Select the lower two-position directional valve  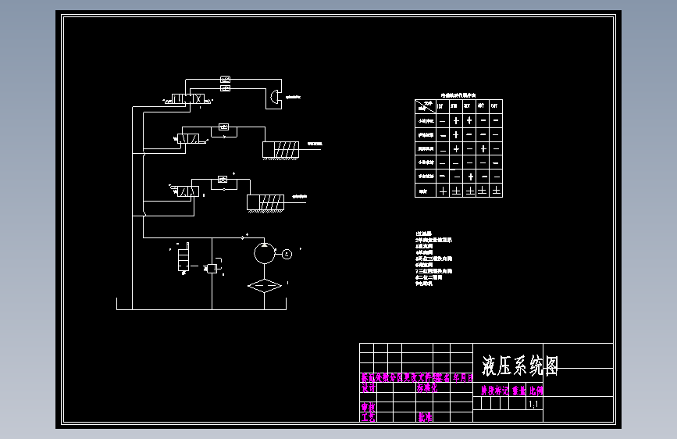point(187,191)
